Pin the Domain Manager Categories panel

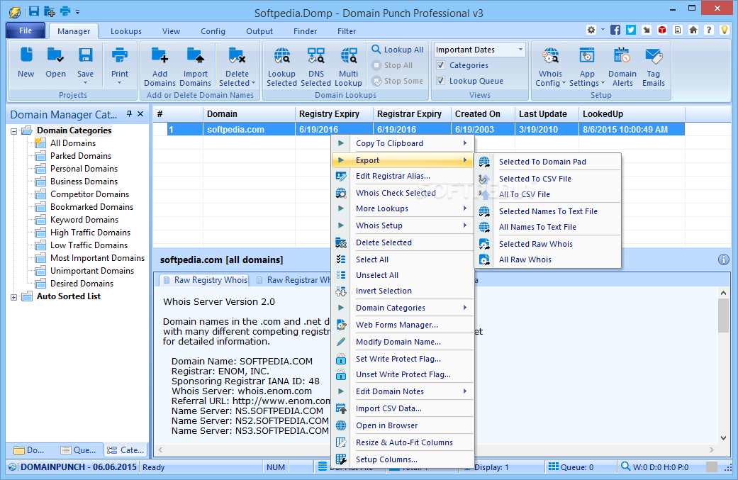pyautogui.click(x=129, y=114)
